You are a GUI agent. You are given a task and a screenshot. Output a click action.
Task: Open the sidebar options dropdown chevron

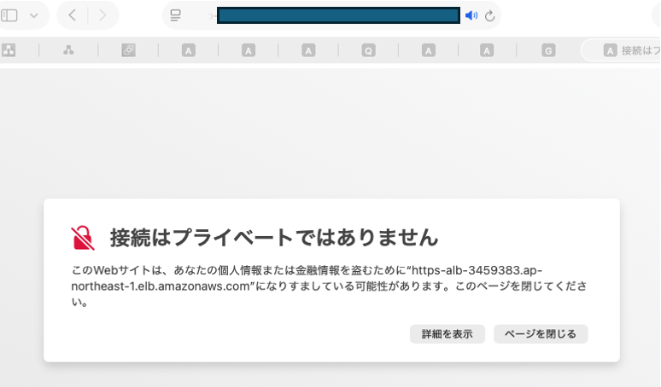click(34, 16)
